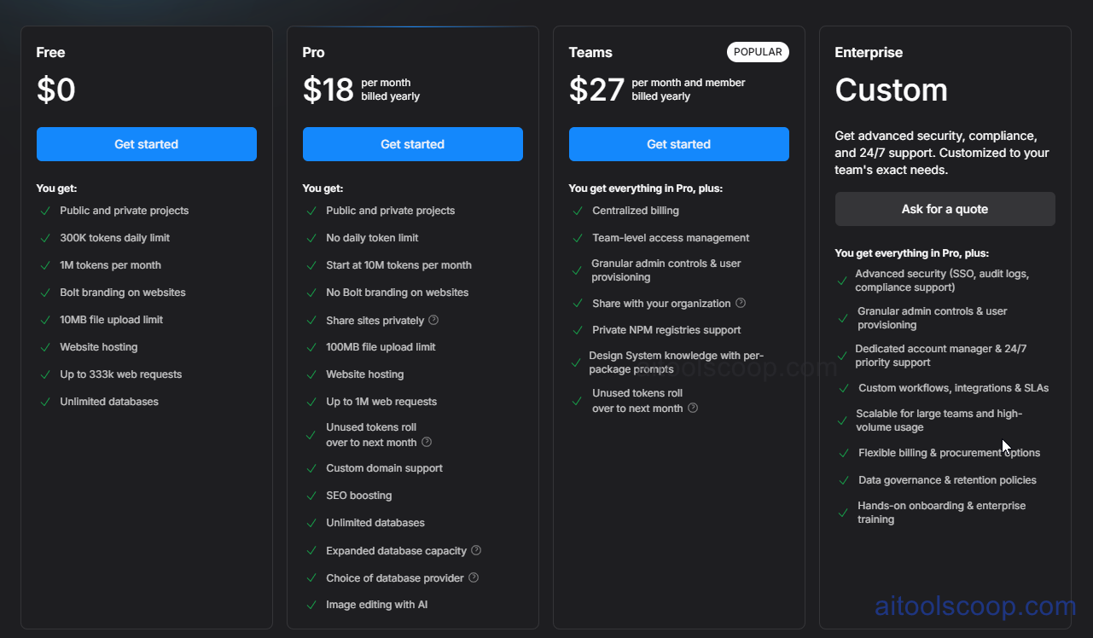The width and height of the screenshot is (1093, 638).
Task: Click the checkmark beside Website hosting in Free plan
Action: (45, 347)
